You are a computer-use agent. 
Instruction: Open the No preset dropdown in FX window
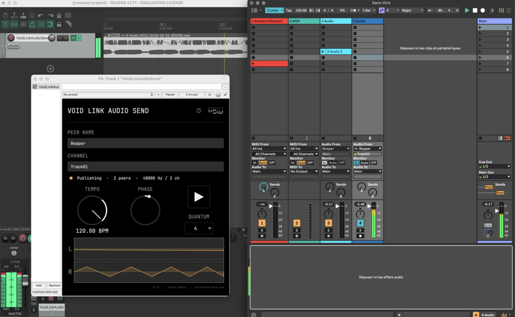[108, 95]
